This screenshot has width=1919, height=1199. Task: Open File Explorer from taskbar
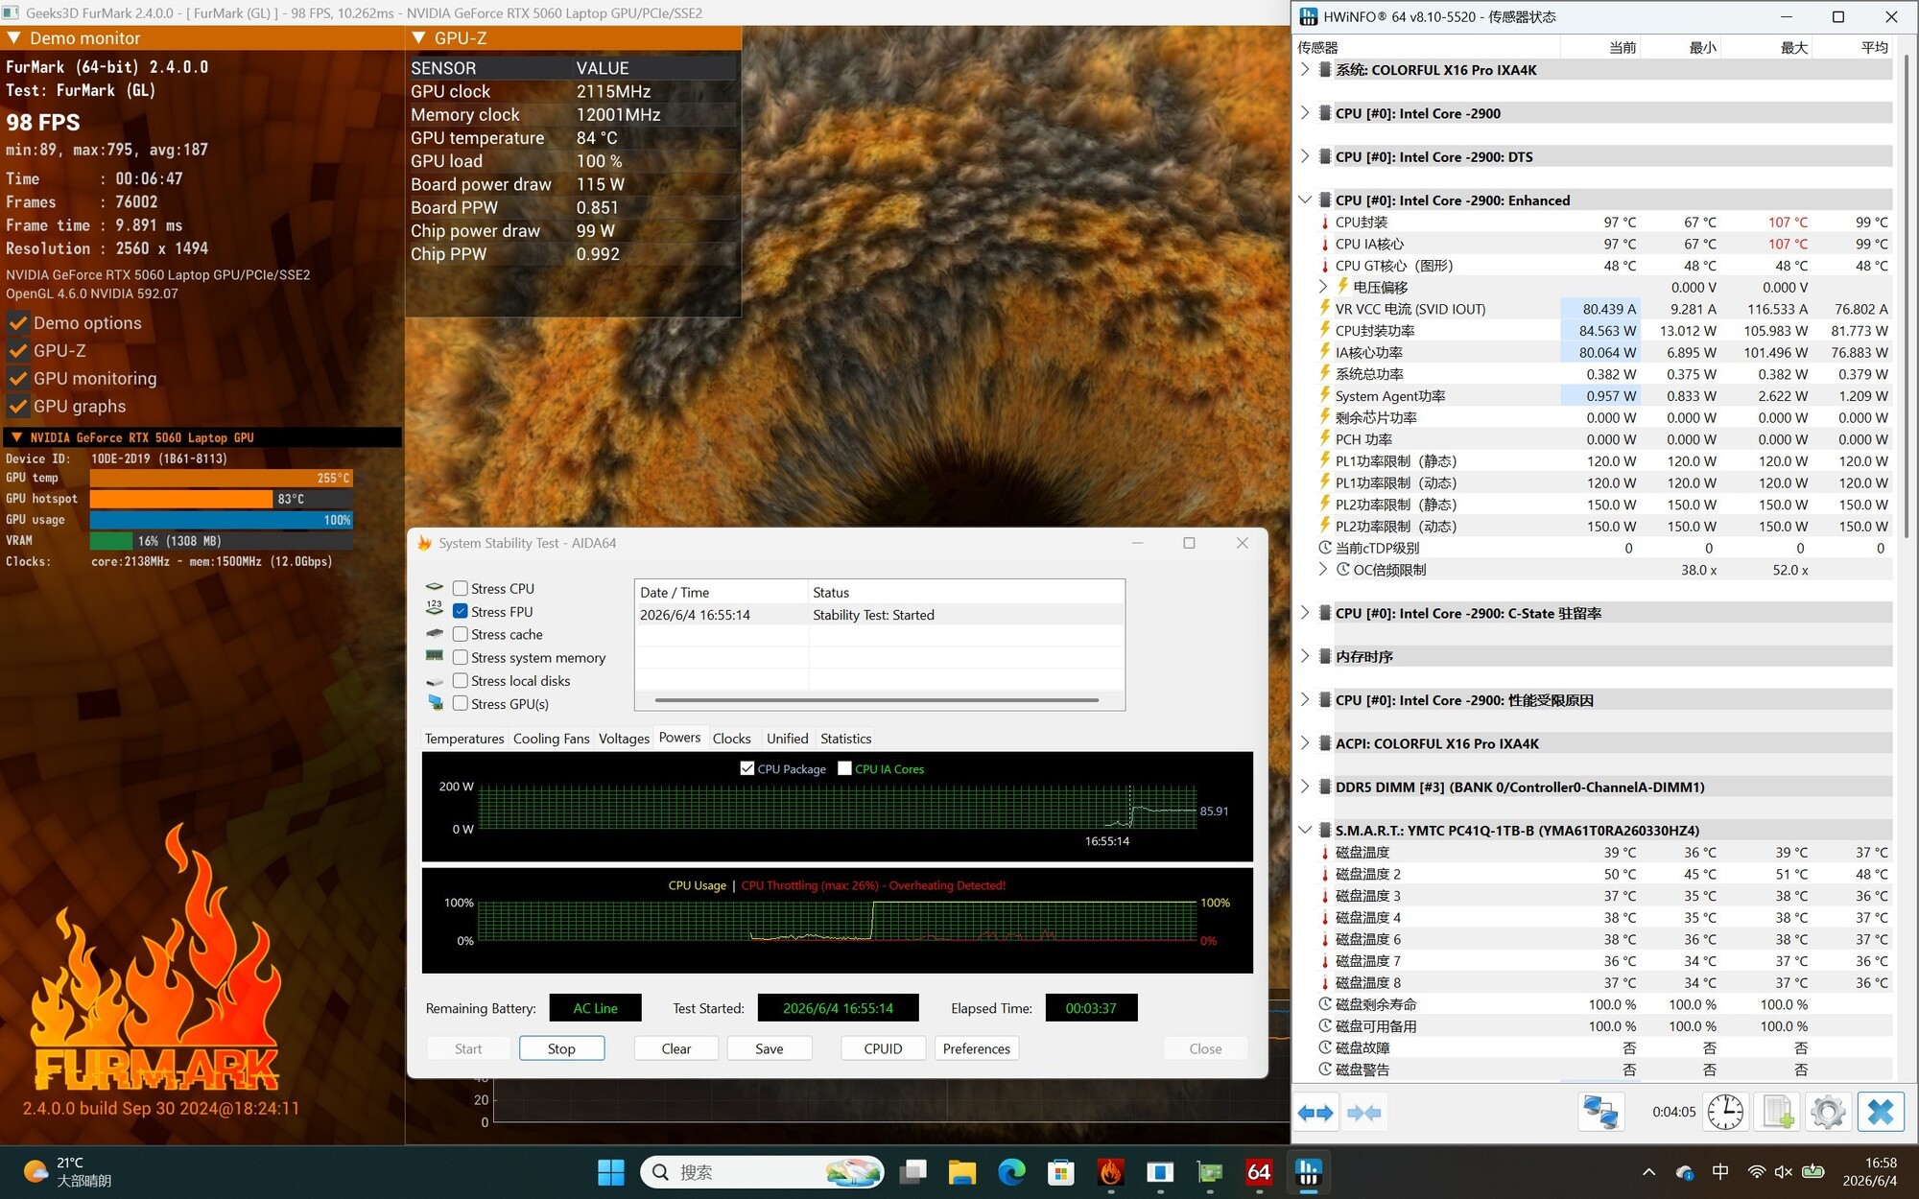point(961,1172)
